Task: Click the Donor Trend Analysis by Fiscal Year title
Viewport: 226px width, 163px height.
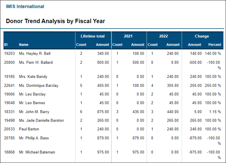Action: [55, 21]
